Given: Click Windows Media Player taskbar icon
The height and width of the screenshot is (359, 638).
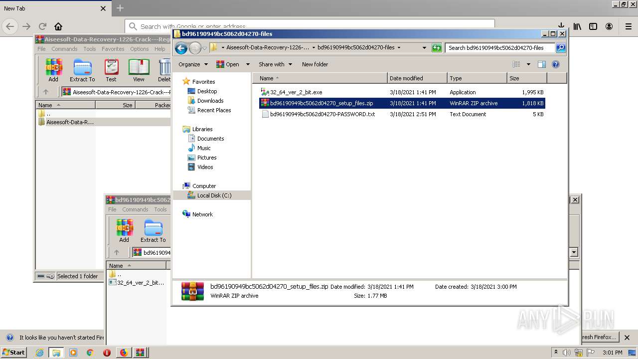Looking at the screenshot, I should 73,353.
